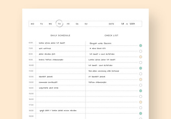Screen dimensions: 171x119
Task: Click the 13:00 entry 'commodo consequat'
Action: (48, 82)
